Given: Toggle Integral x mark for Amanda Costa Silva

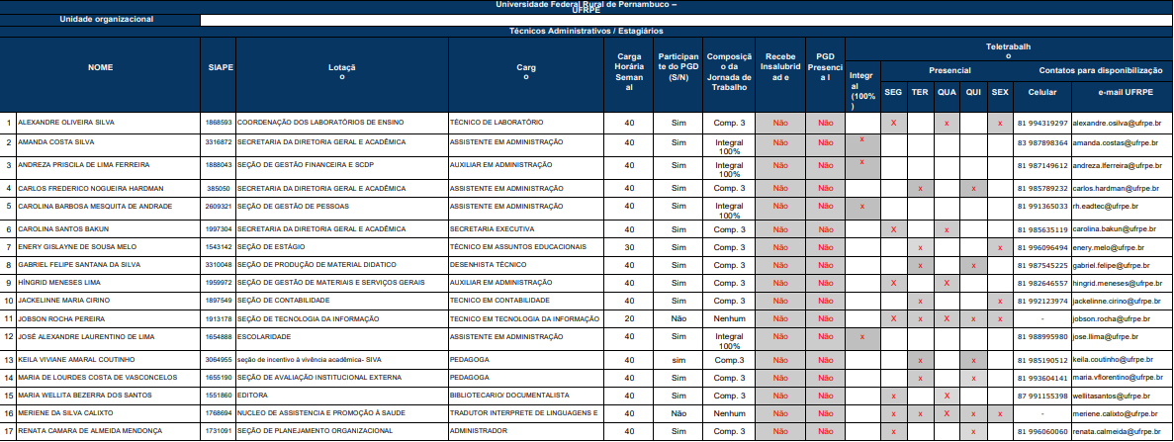Looking at the screenshot, I should click(862, 140).
